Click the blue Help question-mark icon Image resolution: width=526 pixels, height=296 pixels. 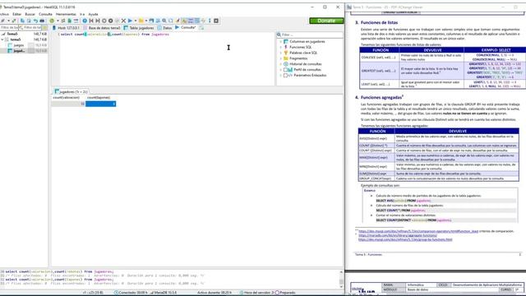(x=85, y=21)
